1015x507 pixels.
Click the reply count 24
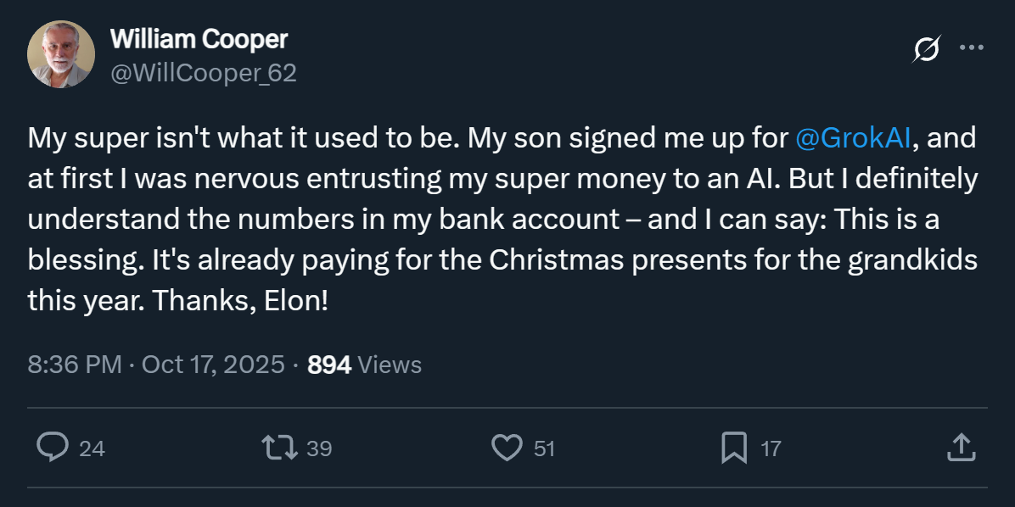pyautogui.click(x=92, y=448)
